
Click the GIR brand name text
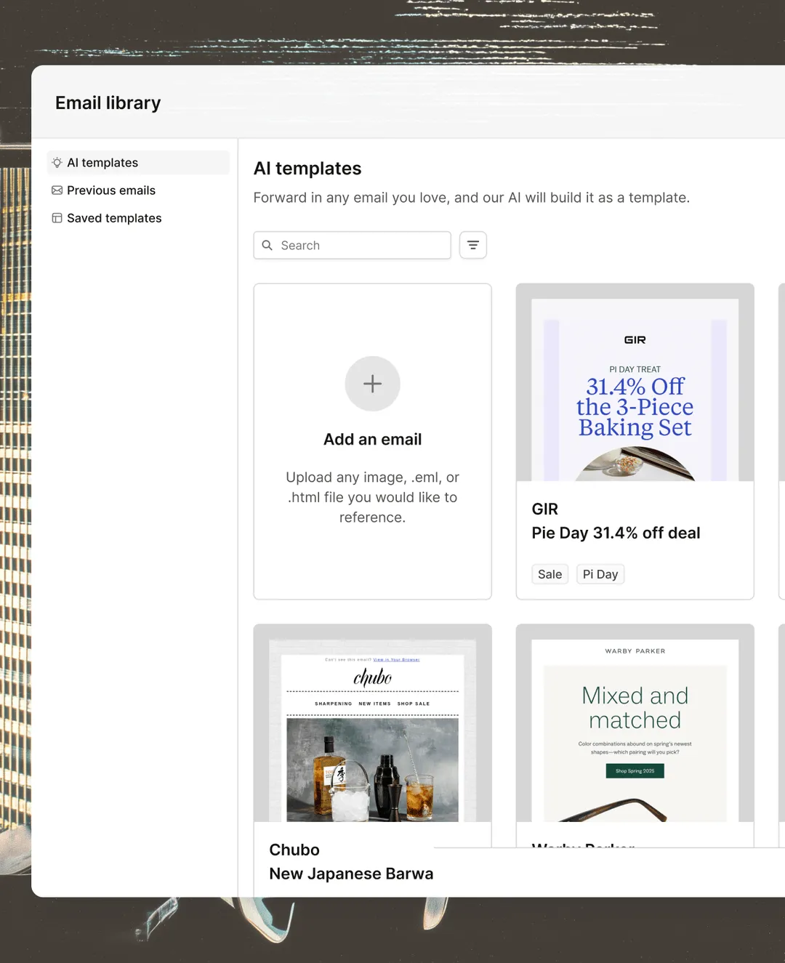tap(545, 509)
